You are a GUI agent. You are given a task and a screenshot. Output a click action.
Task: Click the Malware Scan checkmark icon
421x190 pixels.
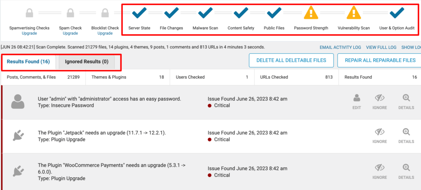point(206,13)
